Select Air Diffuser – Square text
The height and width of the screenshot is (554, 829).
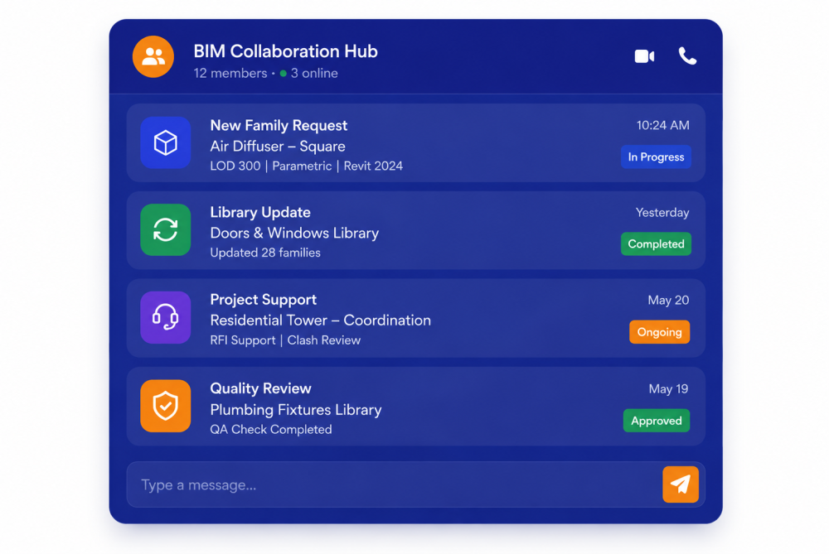(x=278, y=147)
